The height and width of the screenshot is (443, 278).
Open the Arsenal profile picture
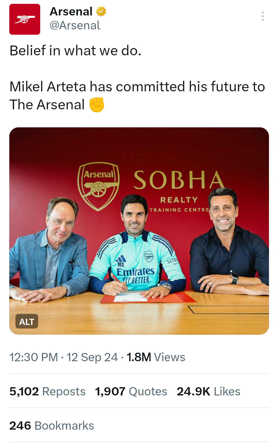[25, 19]
